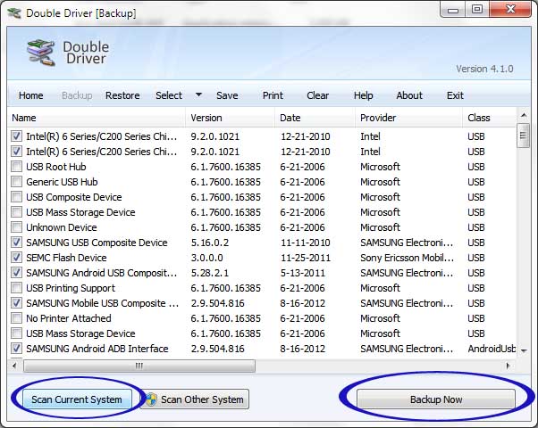Image resolution: width=538 pixels, height=428 pixels.
Task: Select the USB Printing Support row name
Action: (x=71, y=288)
